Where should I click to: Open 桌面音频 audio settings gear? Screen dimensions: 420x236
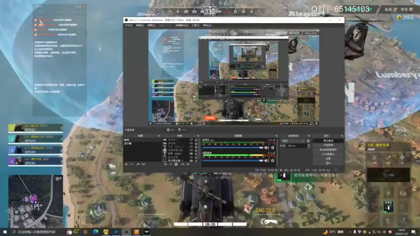tap(272, 160)
